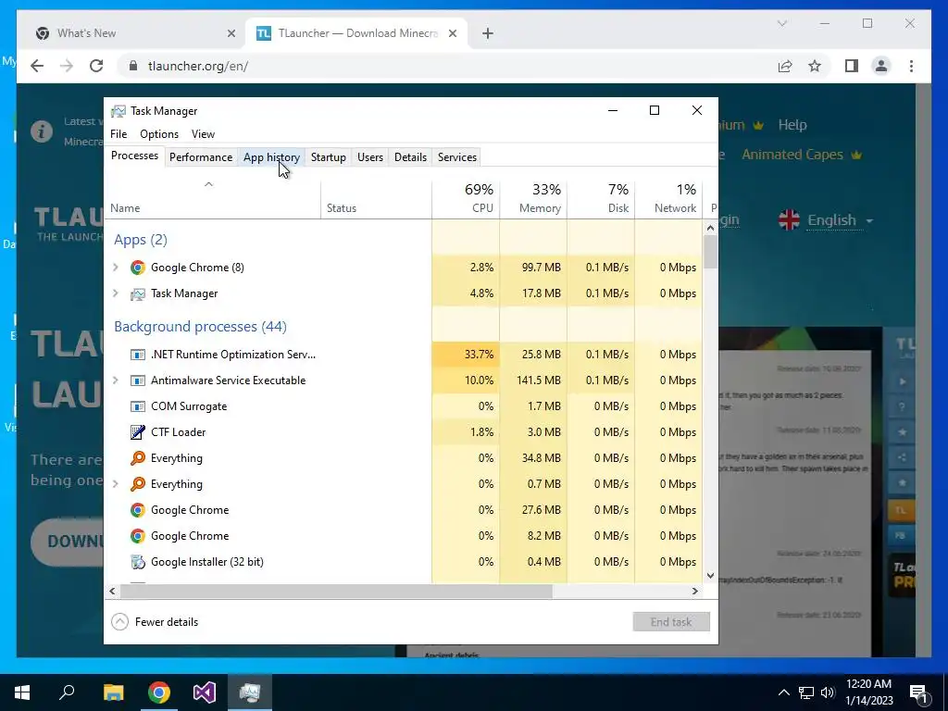Click the Status column header
This screenshot has height=711, width=948.
[x=376, y=199]
